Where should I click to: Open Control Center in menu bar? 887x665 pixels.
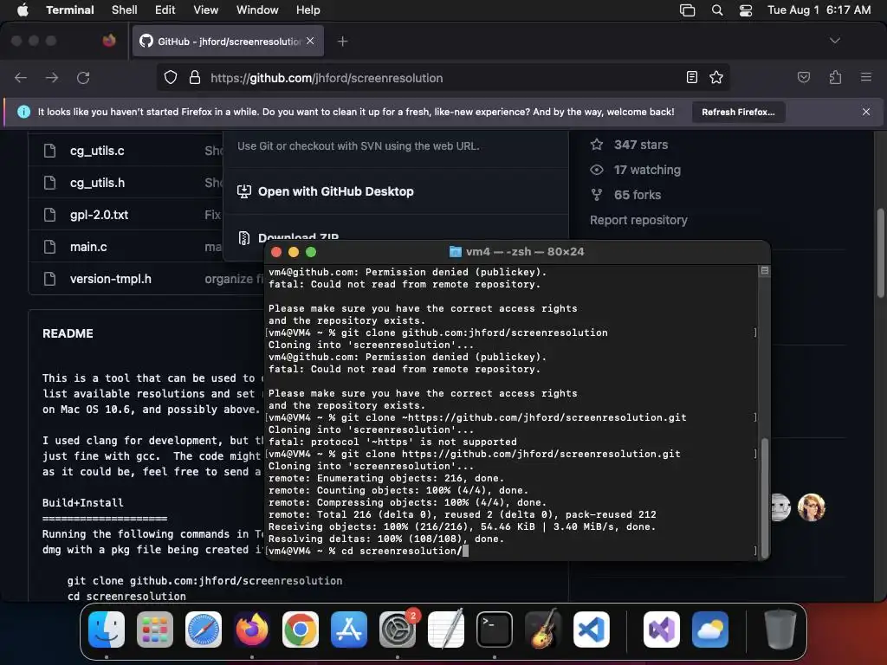tap(746, 10)
